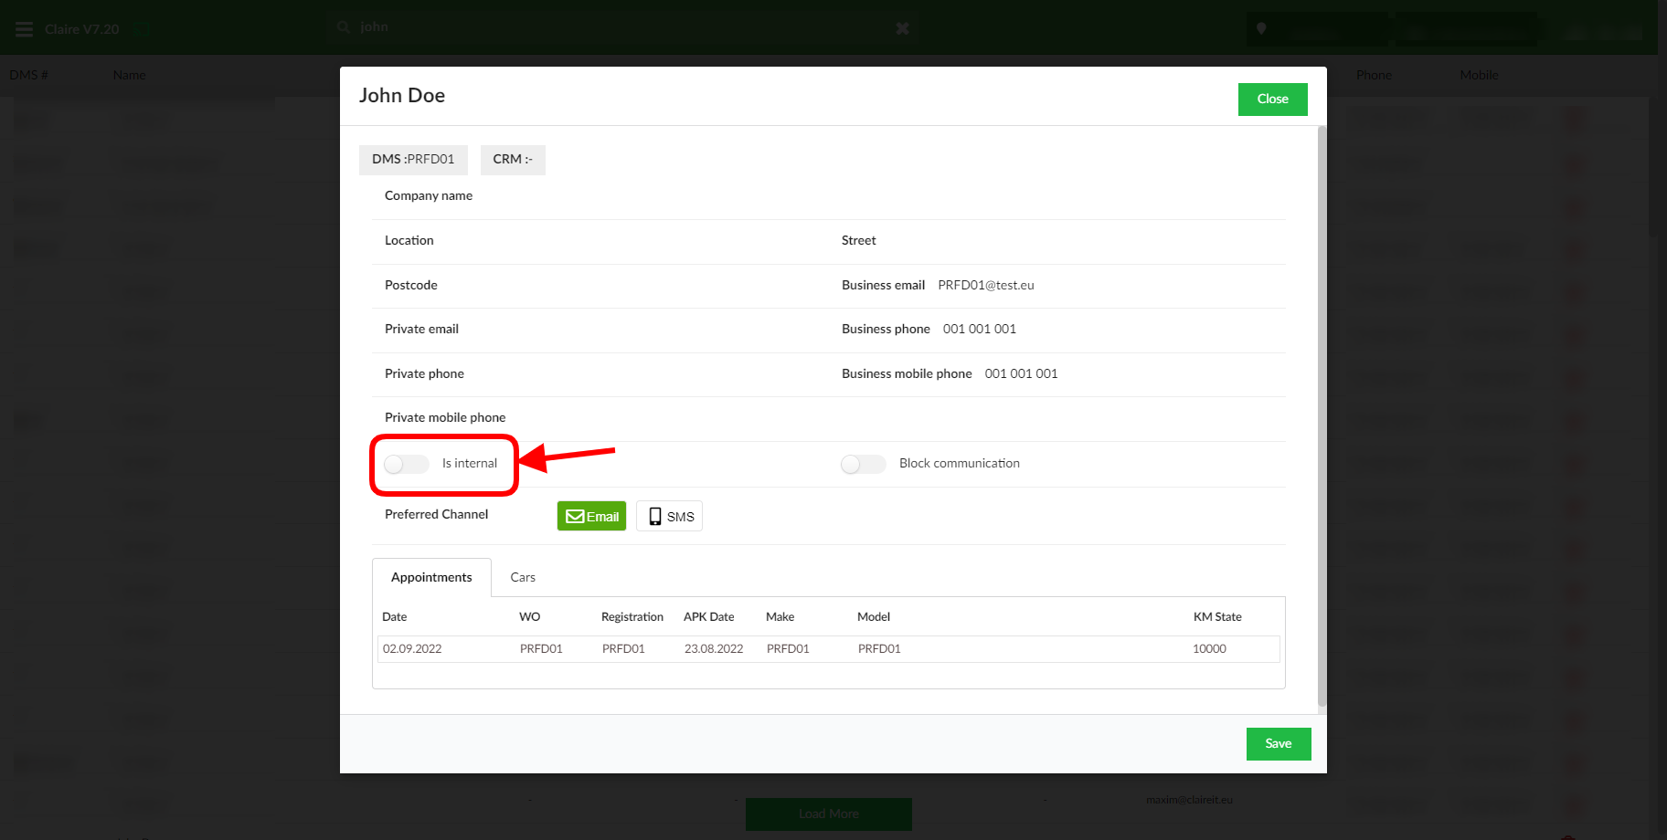The height and width of the screenshot is (840, 1667).
Task: Toggle the Is internal switch
Action: [407, 464]
